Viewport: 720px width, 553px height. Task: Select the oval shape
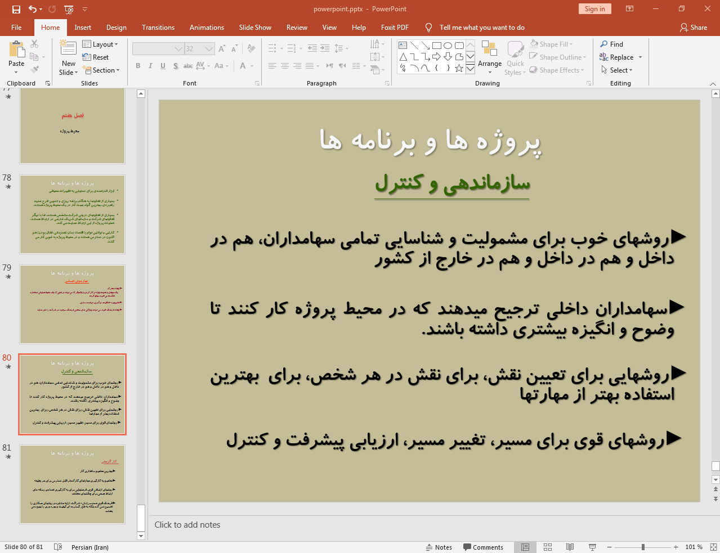point(448,46)
